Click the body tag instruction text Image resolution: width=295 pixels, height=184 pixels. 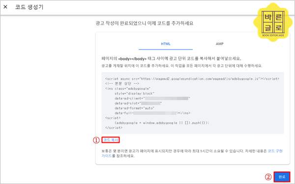pos(171,58)
